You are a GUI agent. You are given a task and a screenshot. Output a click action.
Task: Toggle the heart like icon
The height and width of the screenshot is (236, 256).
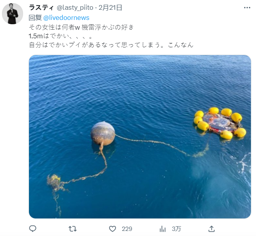(112, 229)
